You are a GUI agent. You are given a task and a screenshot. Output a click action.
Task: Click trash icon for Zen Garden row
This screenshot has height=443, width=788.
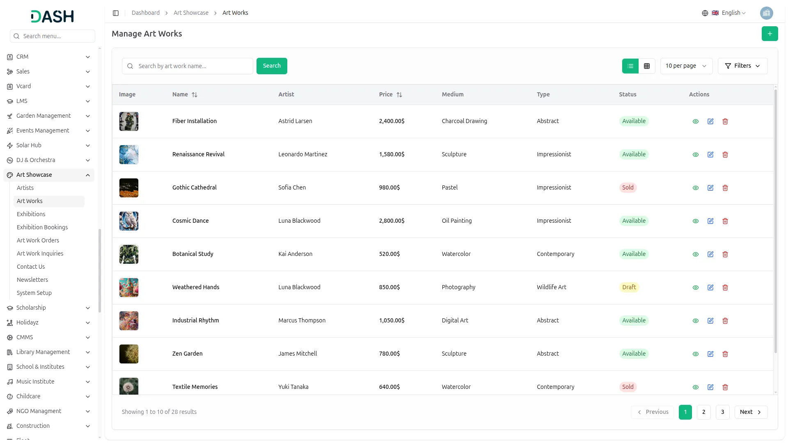click(725, 354)
